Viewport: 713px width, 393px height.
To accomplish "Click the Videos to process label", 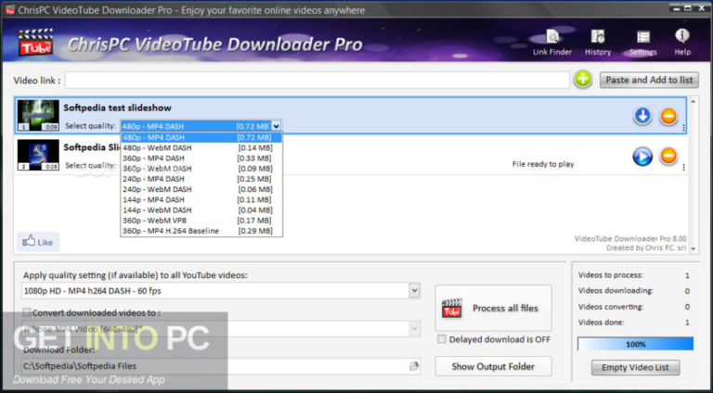I will coord(611,275).
